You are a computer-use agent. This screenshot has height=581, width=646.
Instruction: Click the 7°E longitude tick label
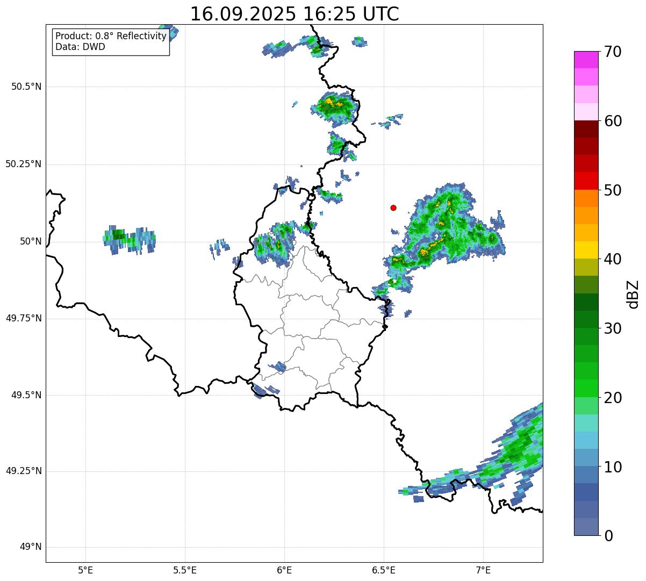(483, 570)
